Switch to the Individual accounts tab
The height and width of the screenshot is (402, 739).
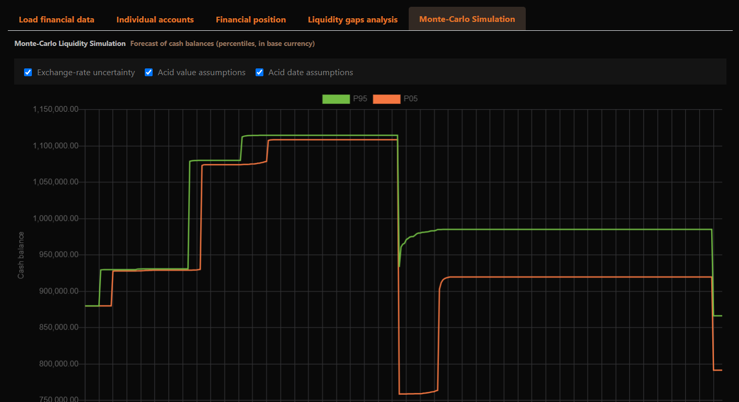click(x=155, y=19)
